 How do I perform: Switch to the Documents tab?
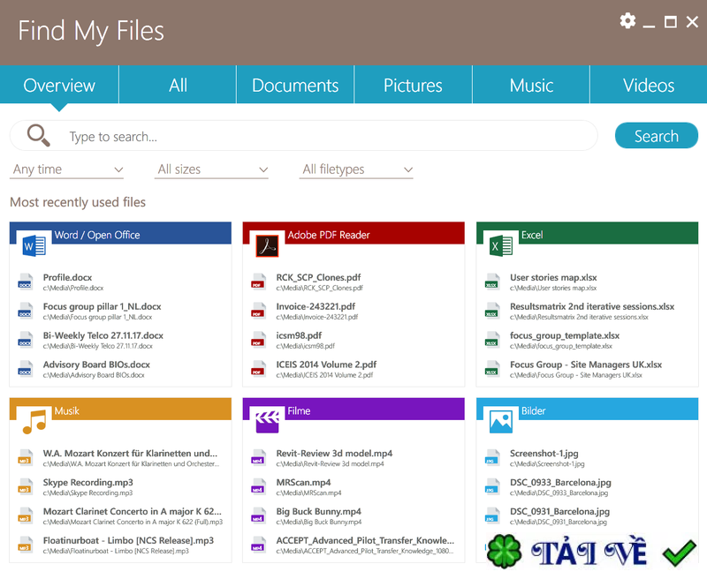(x=295, y=86)
